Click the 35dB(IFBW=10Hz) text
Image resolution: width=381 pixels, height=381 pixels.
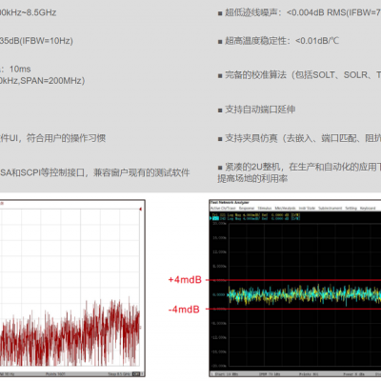click(x=36, y=41)
